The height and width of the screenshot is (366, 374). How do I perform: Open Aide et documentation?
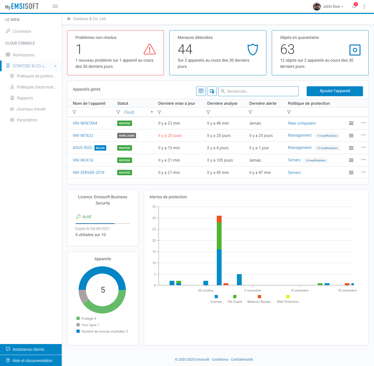pyautogui.click(x=31, y=361)
